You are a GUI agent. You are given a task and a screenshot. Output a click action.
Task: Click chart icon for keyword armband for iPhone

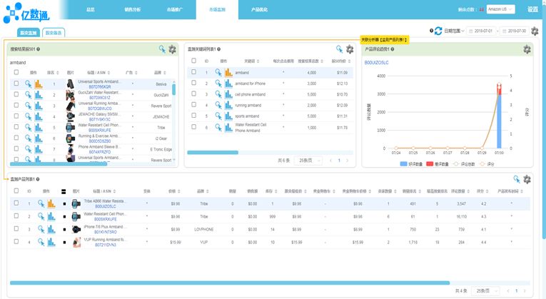click(x=228, y=83)
